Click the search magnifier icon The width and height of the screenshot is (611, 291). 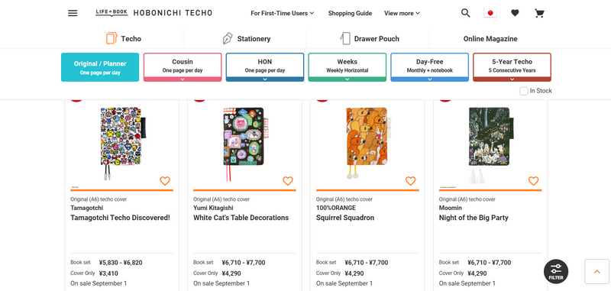tap(466, 13)
